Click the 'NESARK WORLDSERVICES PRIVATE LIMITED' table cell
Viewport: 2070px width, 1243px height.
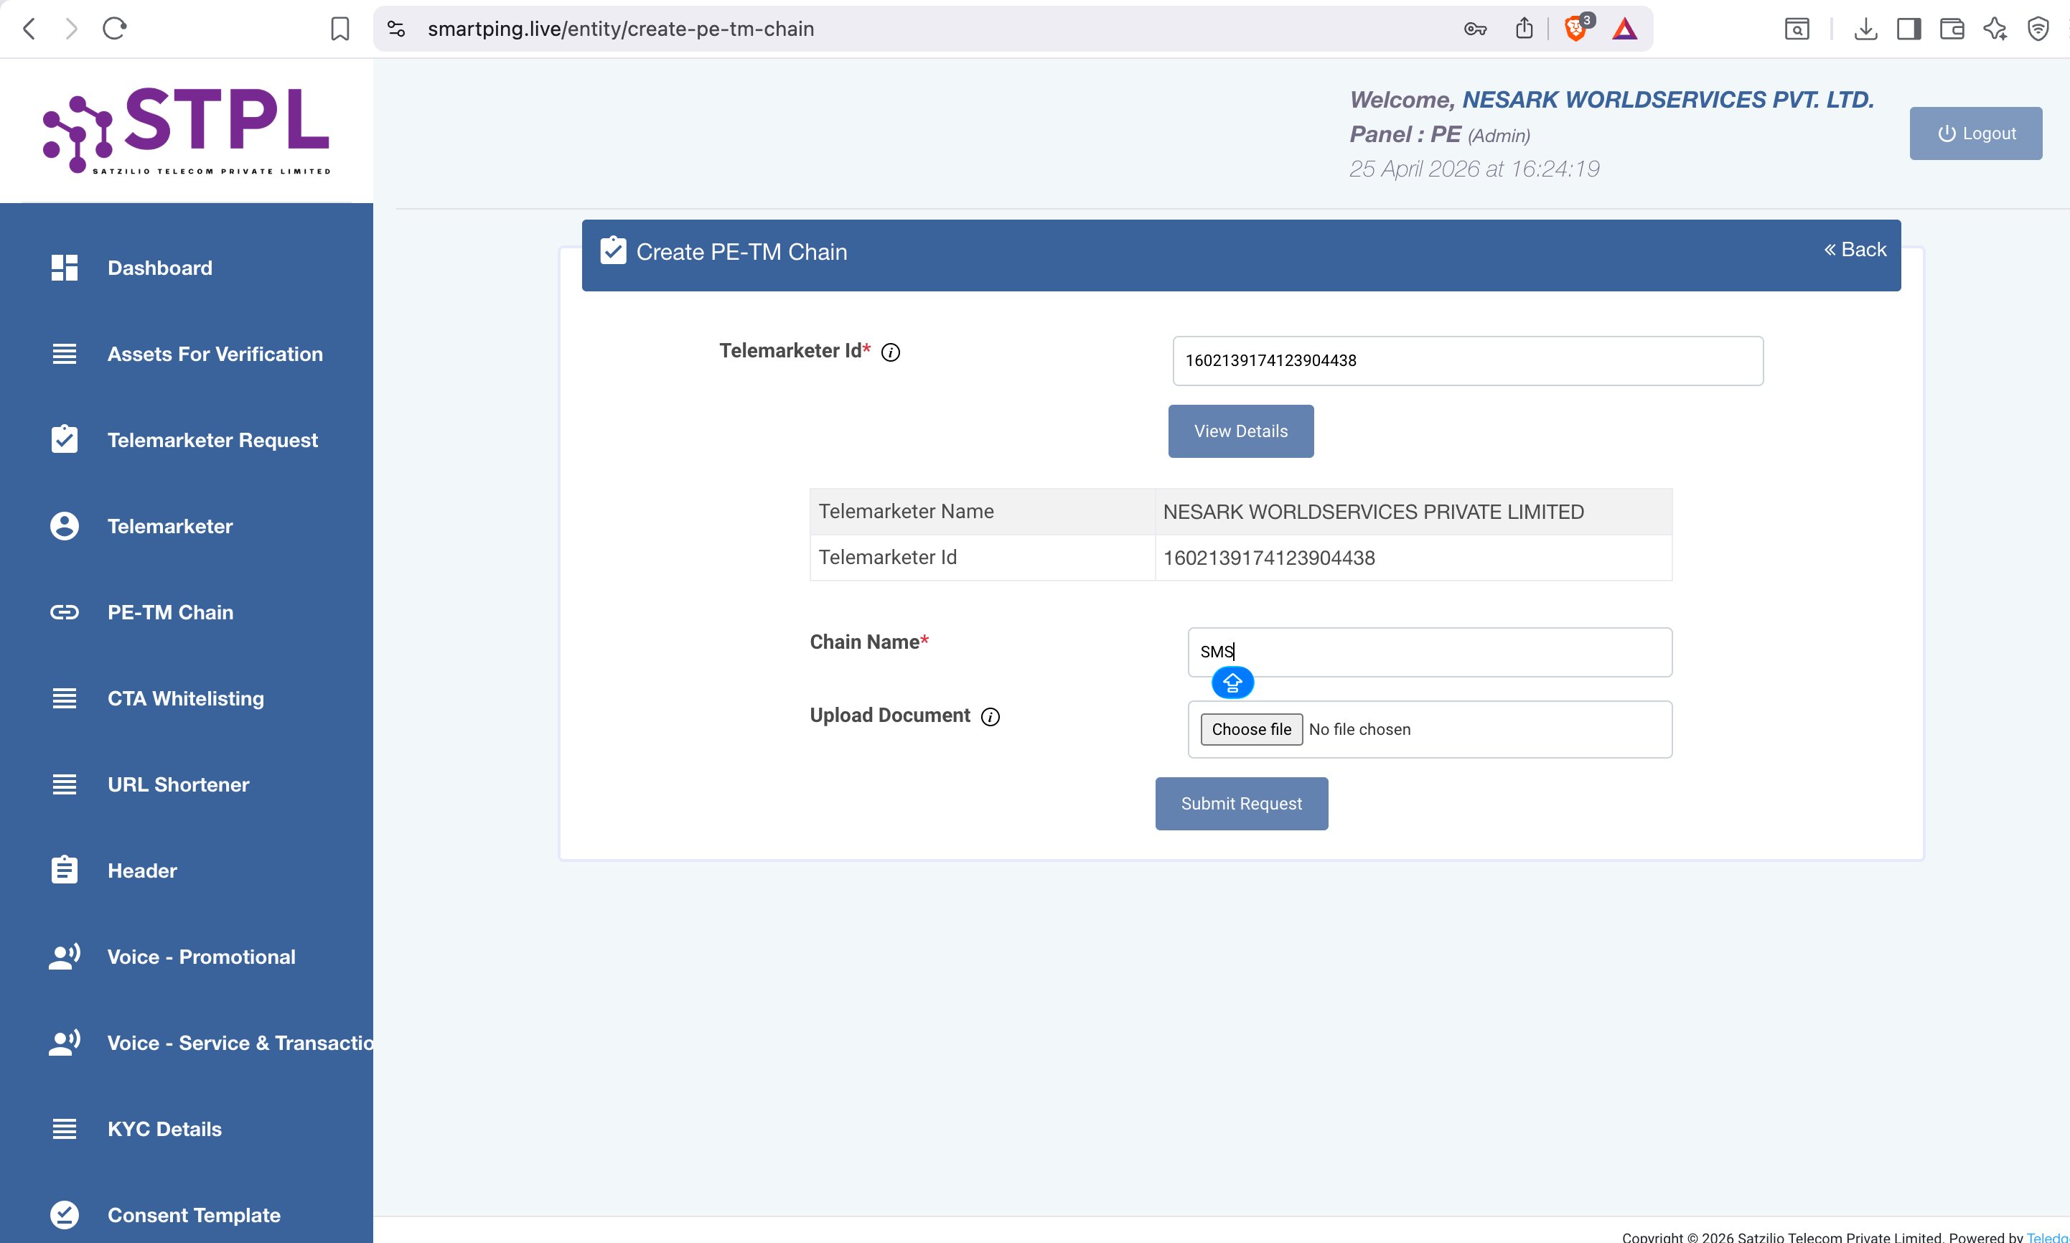pos(1413,512)
